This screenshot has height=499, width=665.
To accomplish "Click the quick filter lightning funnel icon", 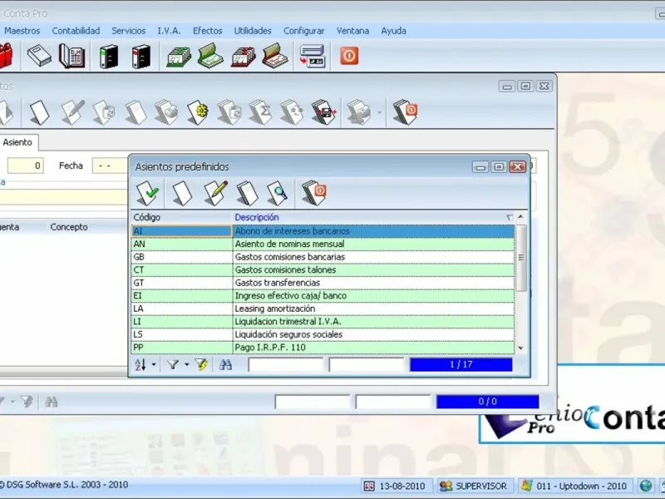I will (201, 364).
